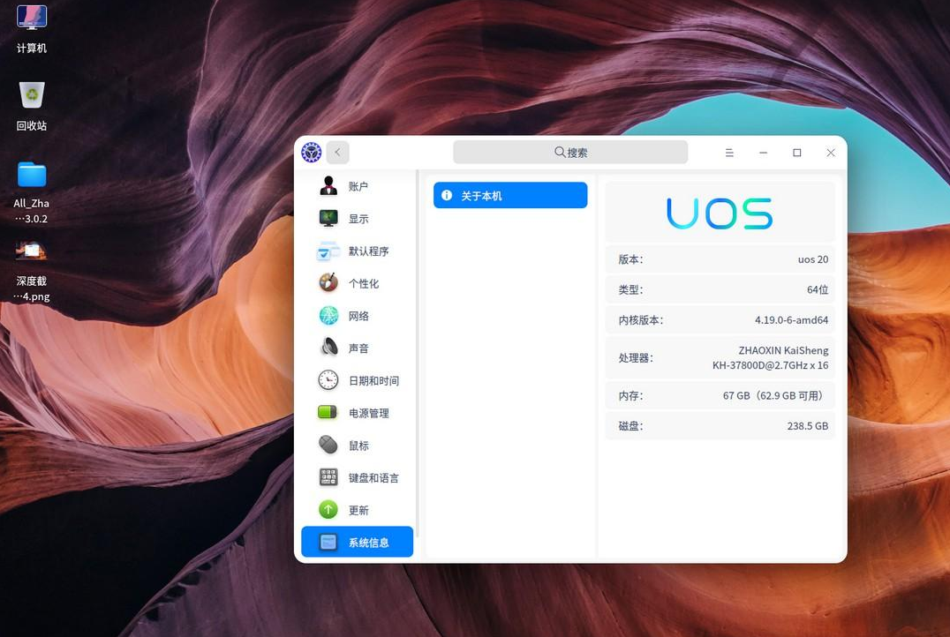Screen dimensions: 950x637
Task: Select the 默认程序 text in sidebar
Action: [368, 251]
